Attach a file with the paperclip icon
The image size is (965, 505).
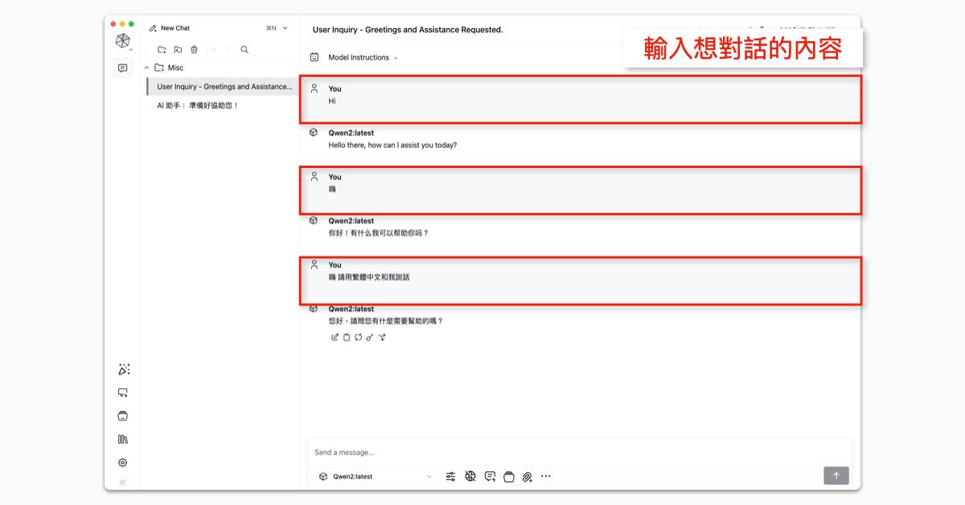tap(528, 477)
